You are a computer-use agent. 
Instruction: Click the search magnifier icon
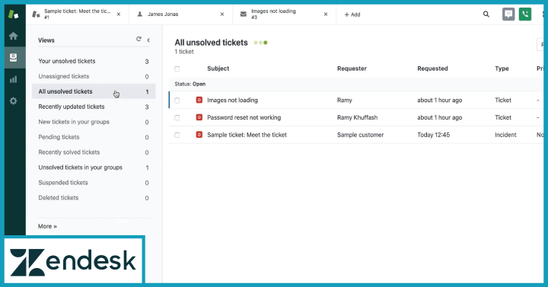tap(486, 14)
